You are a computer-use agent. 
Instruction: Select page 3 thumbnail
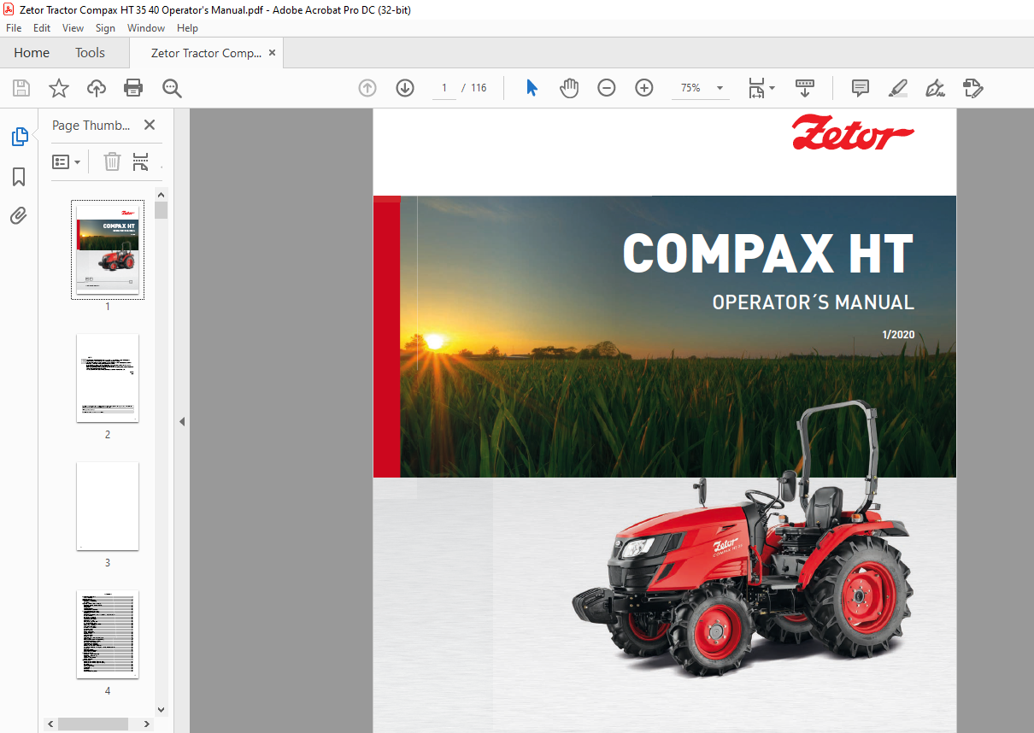coord(108,507)
